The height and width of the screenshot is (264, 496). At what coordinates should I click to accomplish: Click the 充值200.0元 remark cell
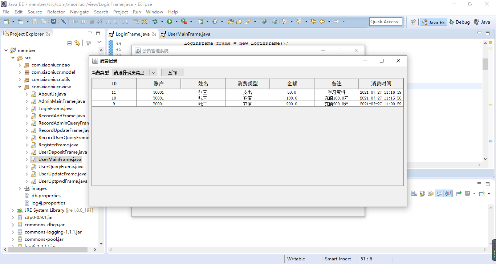(x=337, y=104)
